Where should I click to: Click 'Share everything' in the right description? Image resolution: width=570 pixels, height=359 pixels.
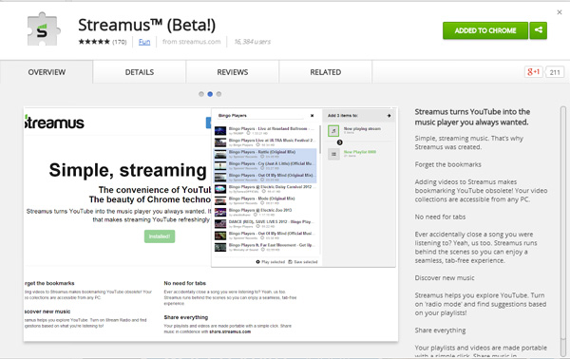[440, 331]
